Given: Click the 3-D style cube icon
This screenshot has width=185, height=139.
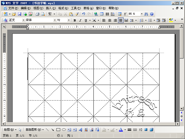Looking at the screenshot, I should (x=152, y=130).
